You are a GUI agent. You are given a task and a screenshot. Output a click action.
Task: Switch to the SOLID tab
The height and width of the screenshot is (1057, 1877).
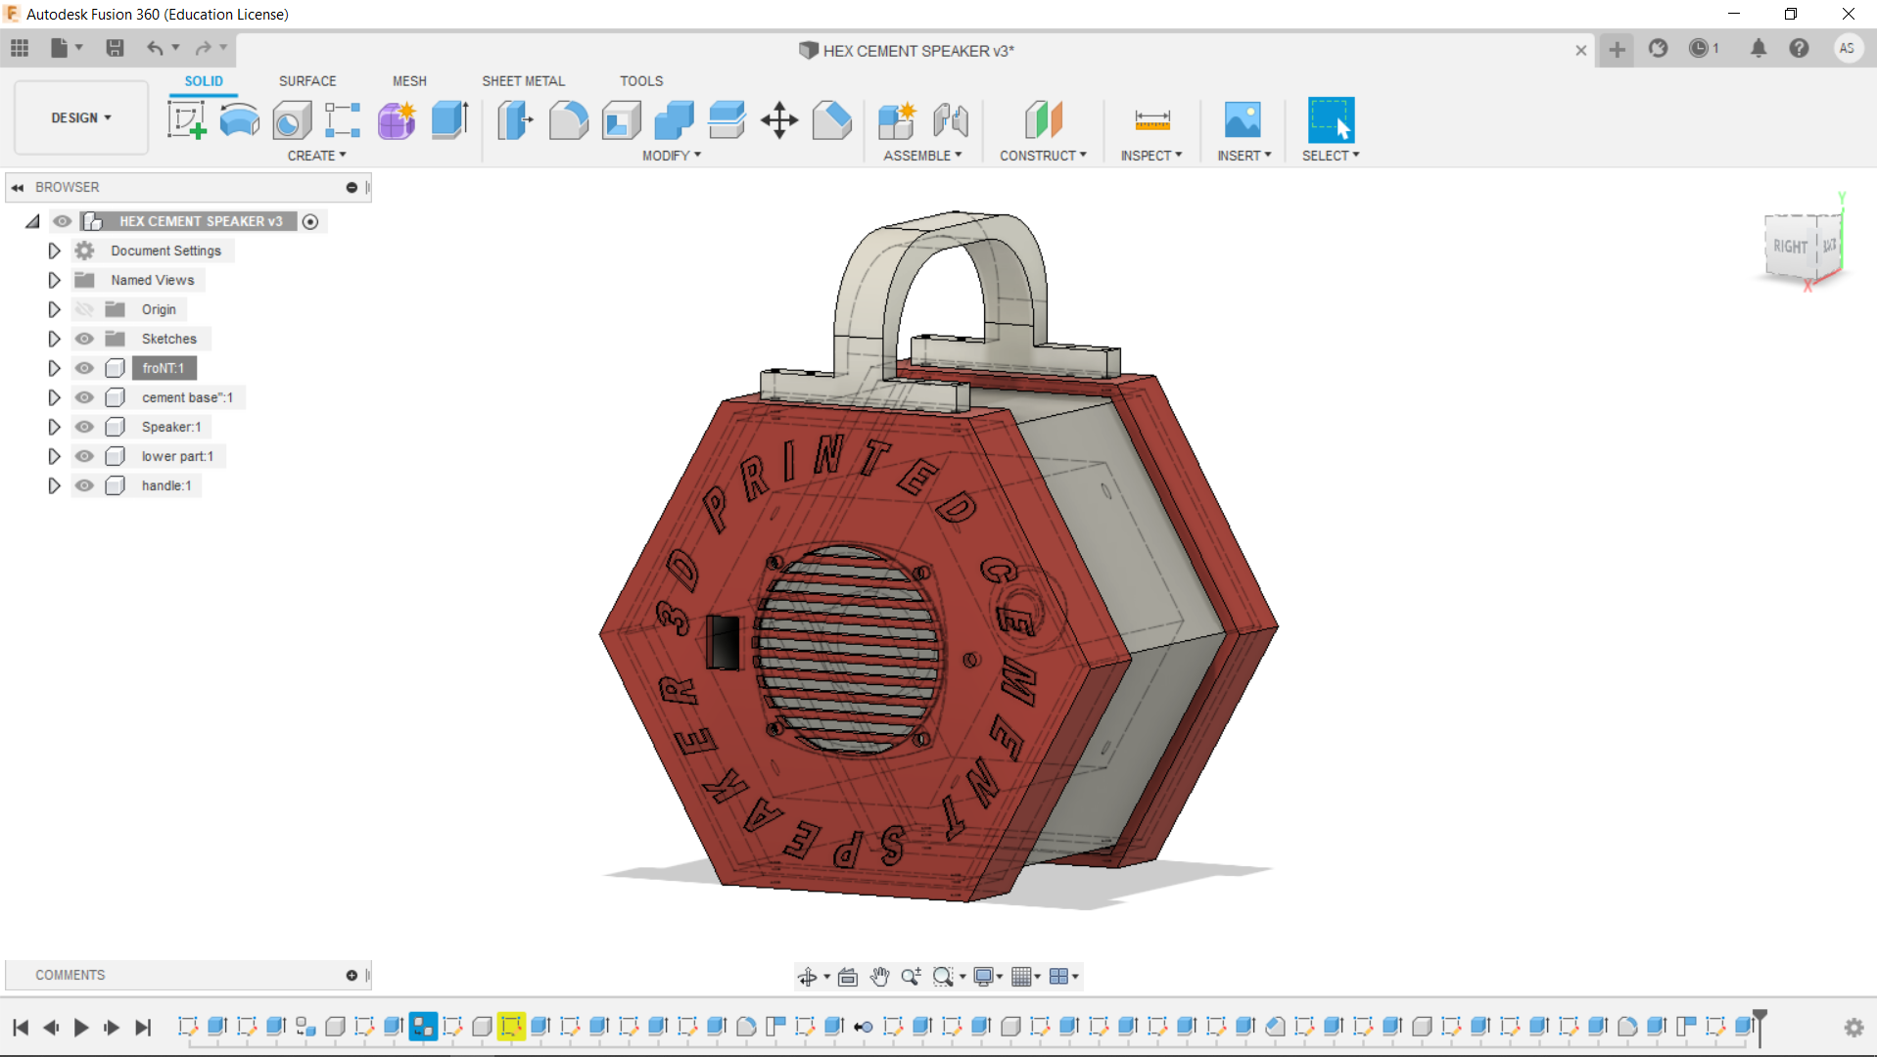click(204, 81)
